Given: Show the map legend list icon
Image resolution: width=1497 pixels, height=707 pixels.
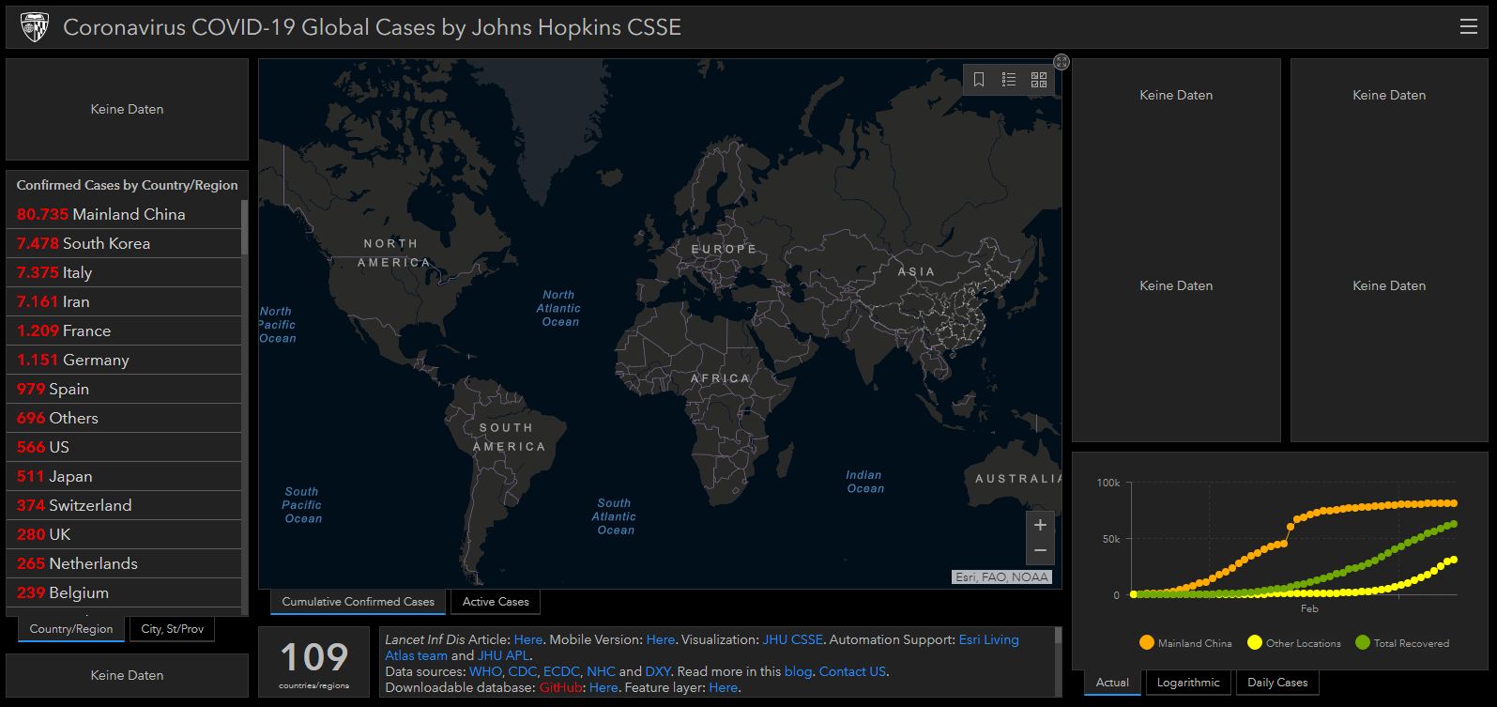Looking at the screenshot, I should [1009, 80].
